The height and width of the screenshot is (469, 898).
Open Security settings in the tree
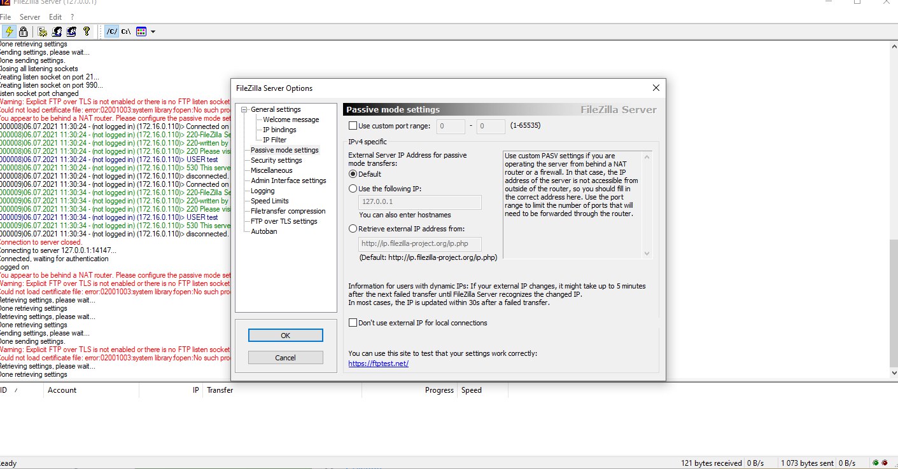[x=276, y=160]
